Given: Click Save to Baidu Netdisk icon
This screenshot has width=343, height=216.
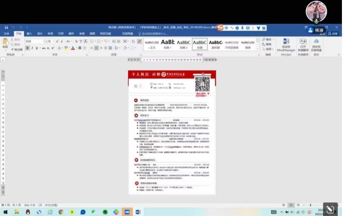Looking at the screenshot, I should [316, 44].
